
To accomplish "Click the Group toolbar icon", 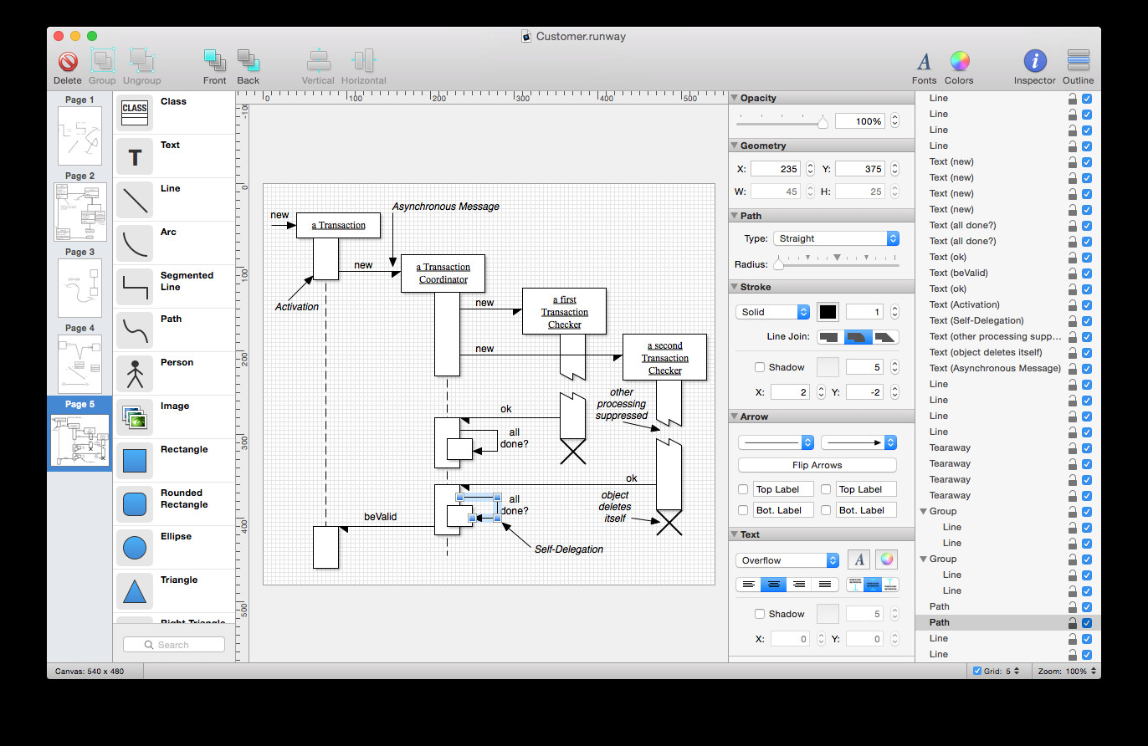I will tap(102, 60).
